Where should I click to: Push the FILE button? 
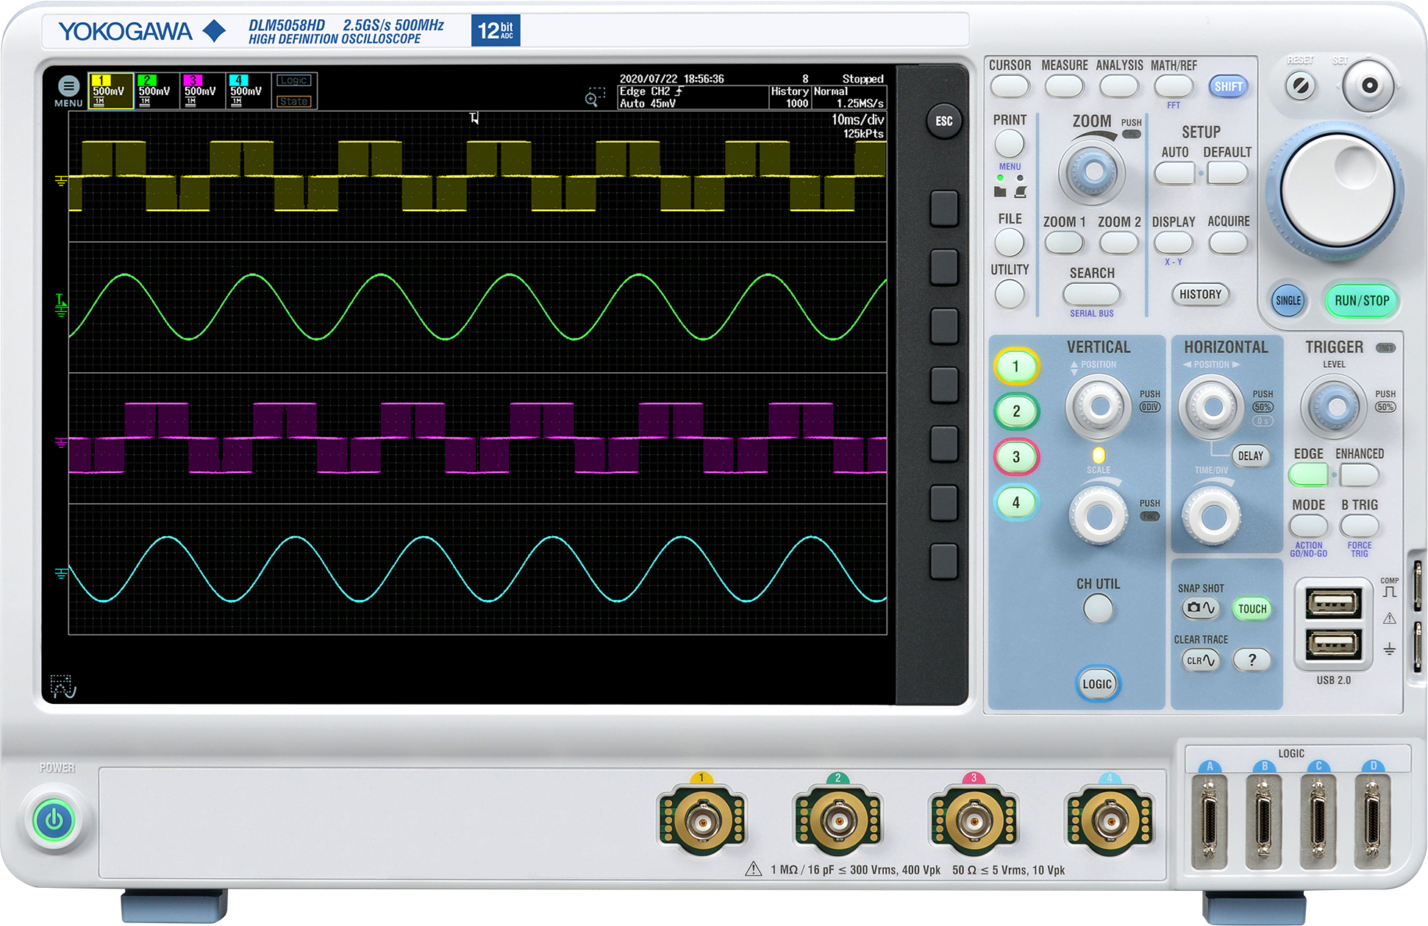click(1009, 242)
